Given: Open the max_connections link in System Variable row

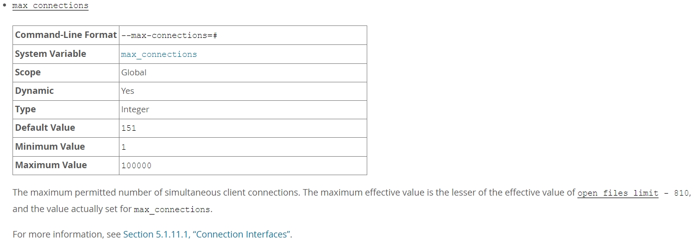Looking at the screenshot, I should click(x=159, y=54).
